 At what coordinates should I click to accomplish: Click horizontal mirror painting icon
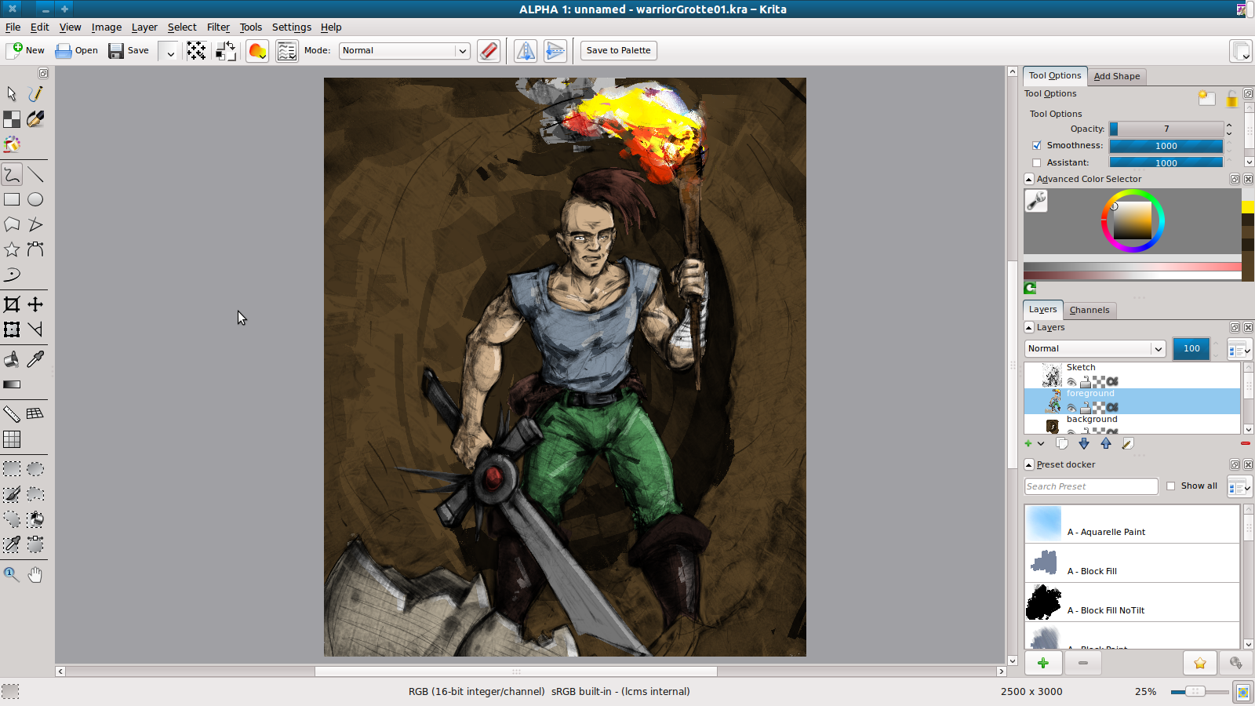[x=526, y=51]
